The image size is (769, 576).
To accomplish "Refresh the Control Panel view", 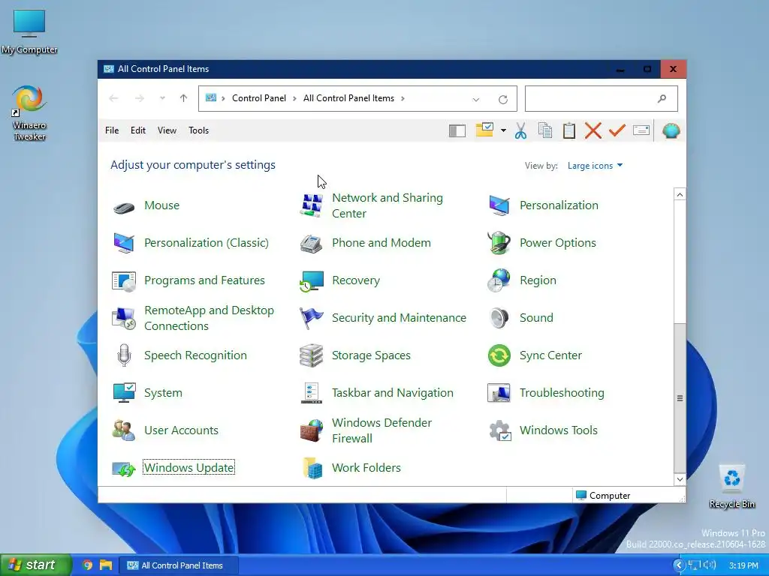I will tap(502, 100).
